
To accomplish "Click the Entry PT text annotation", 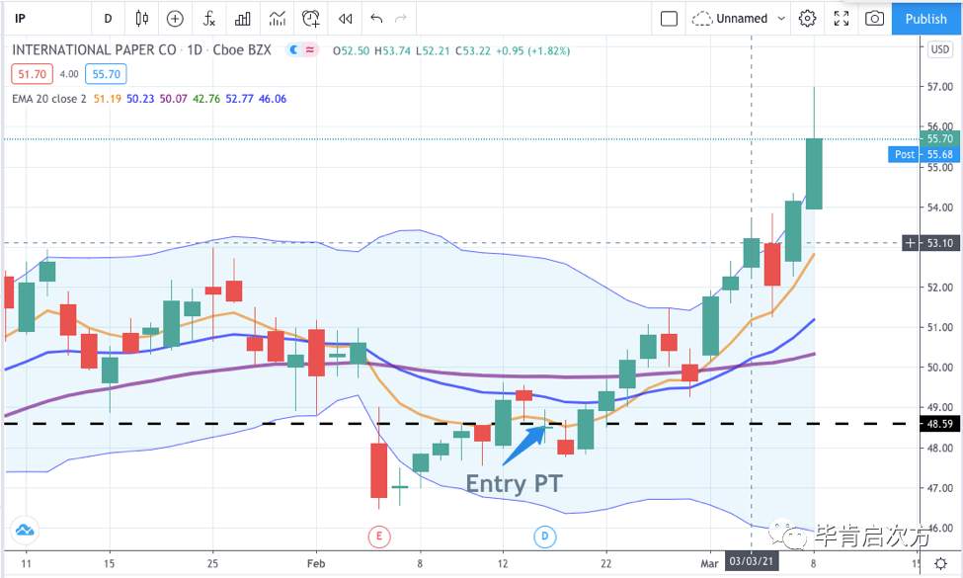I will (x=514, y=484).
